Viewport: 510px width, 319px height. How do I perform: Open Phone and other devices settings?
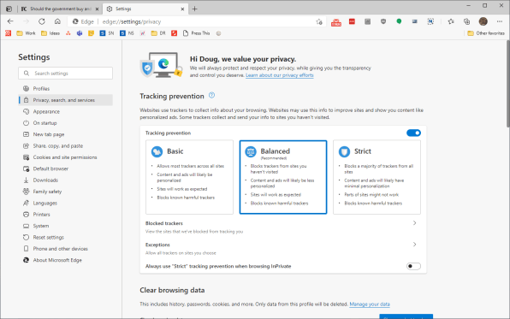60,249
